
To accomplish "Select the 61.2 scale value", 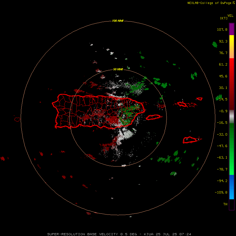I will (223, 65).
